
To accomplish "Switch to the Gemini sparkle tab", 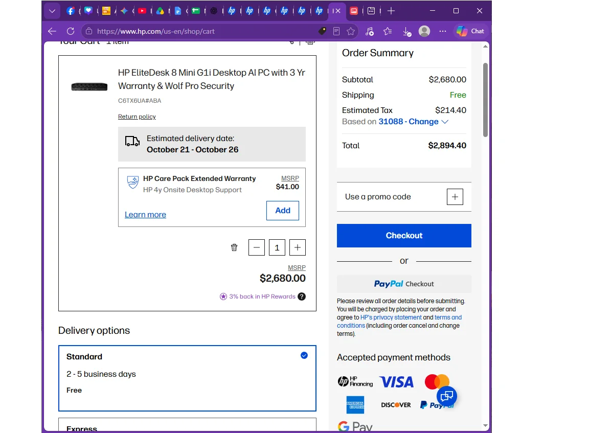I will click(124, 11).
